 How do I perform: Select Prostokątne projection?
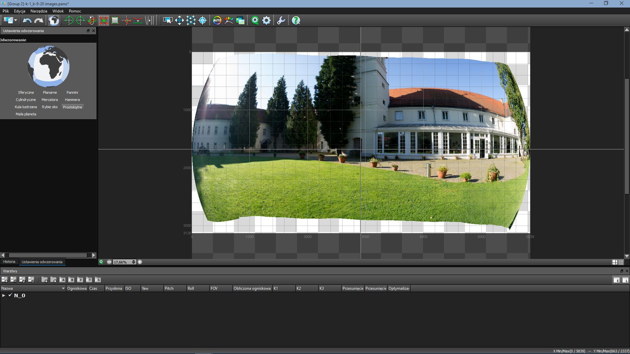point(73,107)
